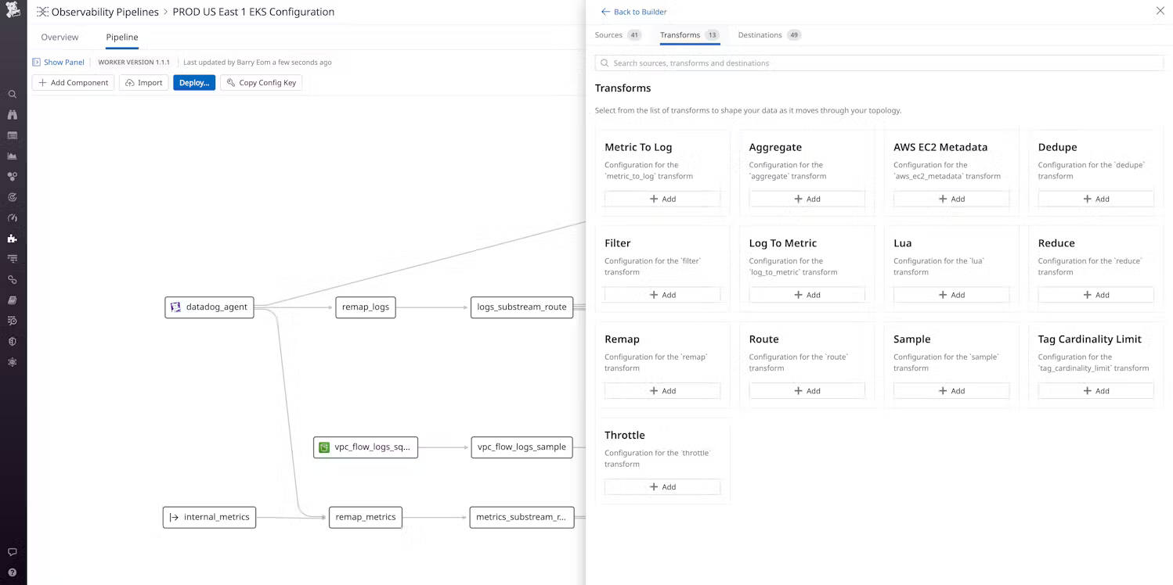The image size is (1173, 585).
Task: Open the chat bubble icon in sidebar
Action: [x=13, y=552]
